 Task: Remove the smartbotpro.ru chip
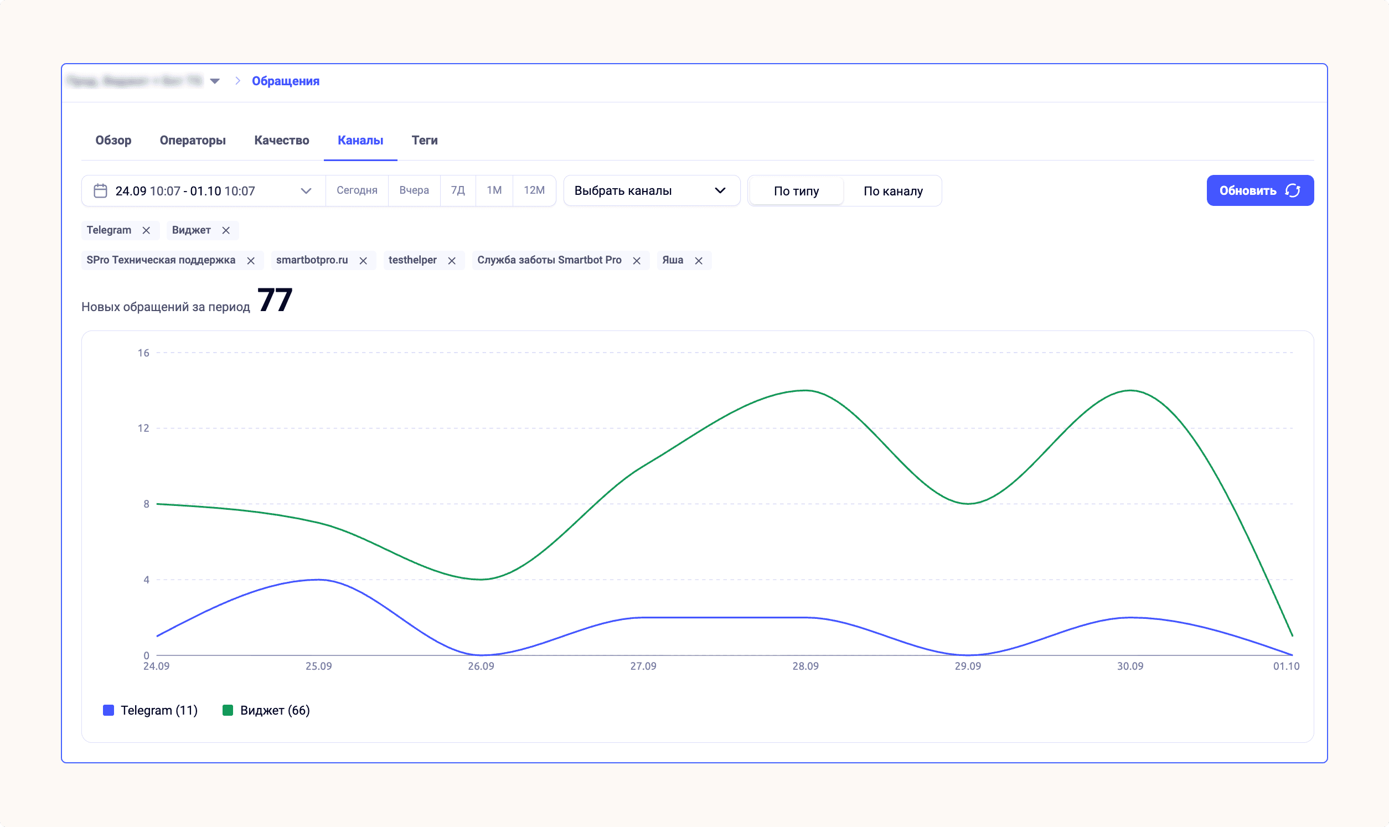[x=363, y=260]
